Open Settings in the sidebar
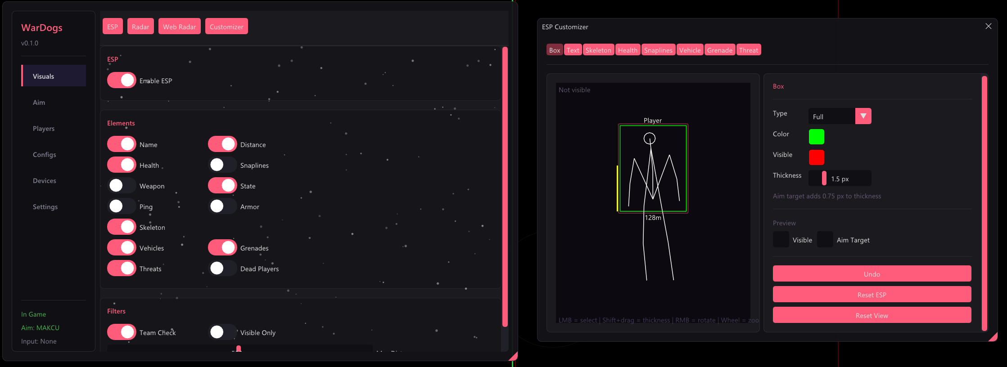Viewport: 1007px width, 367px height. tap(54, 206)
